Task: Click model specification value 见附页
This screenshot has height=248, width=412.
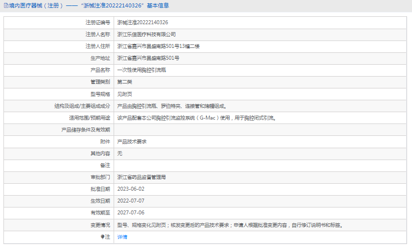Action: coord(124,94)
